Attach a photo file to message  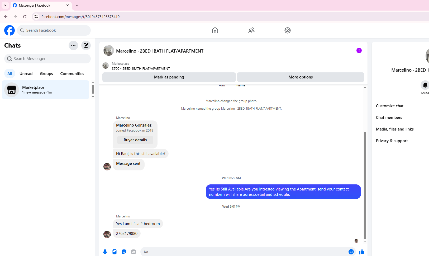[115, 252]
